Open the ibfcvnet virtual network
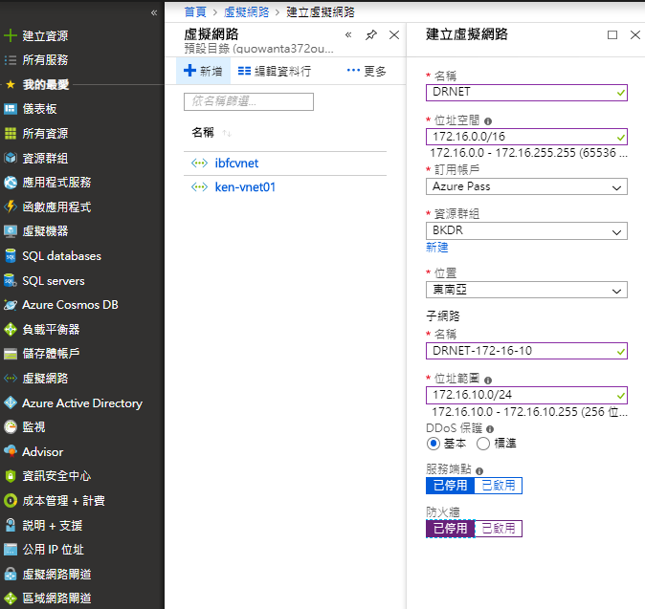The image size is (645, 609). 236,163
